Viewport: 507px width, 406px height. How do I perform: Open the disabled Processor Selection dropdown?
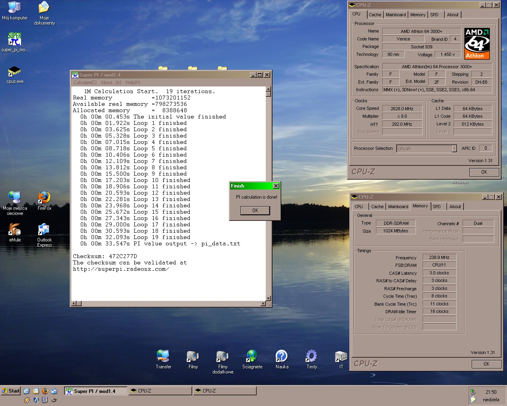(x=427, y=148)
